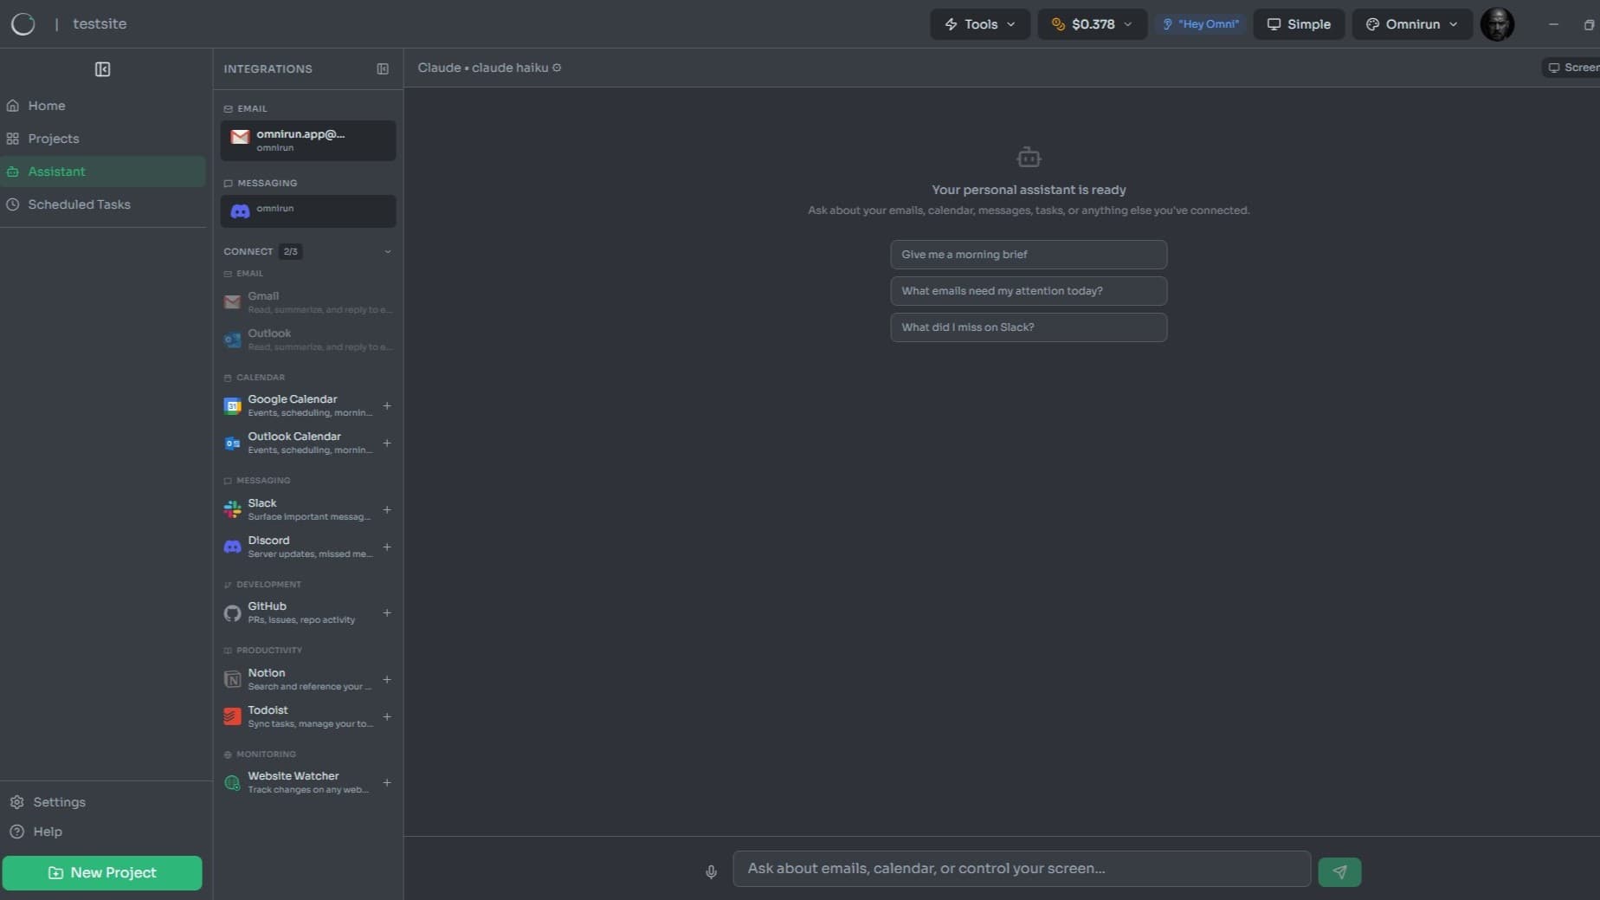Screen dimensions: 1600x900
Task: Click the GitHub logo icon
Action: [232, 612]
